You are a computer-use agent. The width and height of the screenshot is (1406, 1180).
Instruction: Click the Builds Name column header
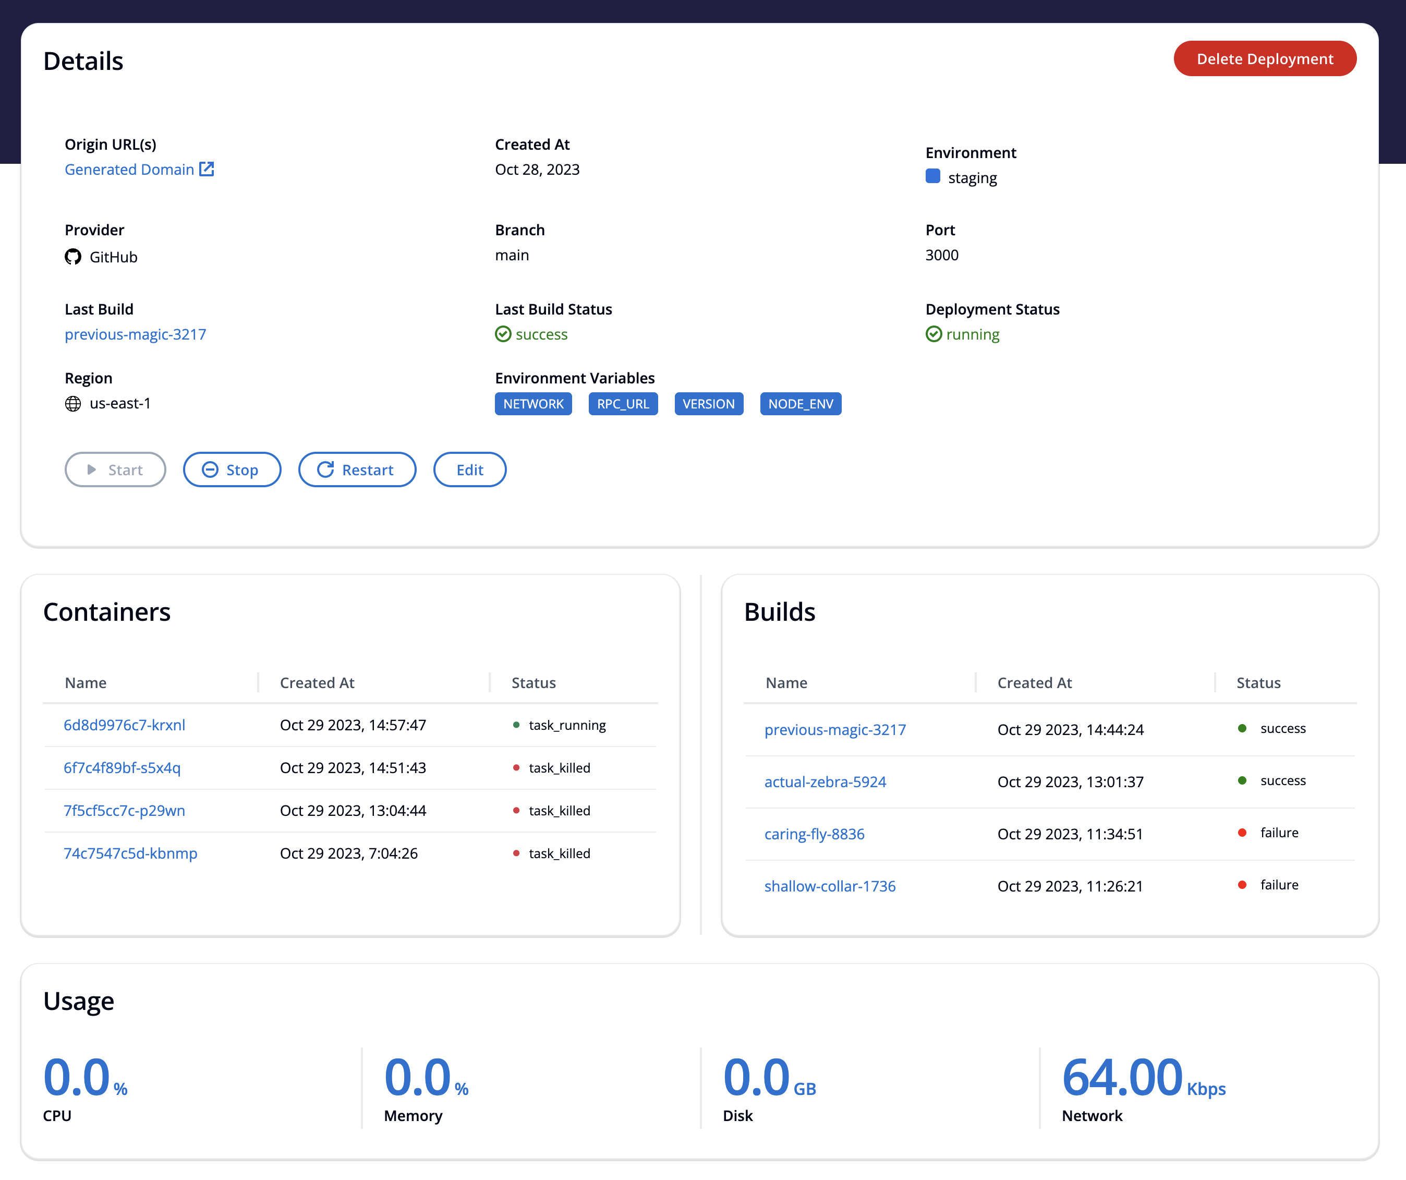[x=786, y=682]
